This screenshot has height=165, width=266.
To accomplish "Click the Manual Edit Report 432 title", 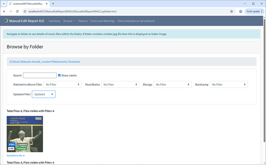I will 27,21.
